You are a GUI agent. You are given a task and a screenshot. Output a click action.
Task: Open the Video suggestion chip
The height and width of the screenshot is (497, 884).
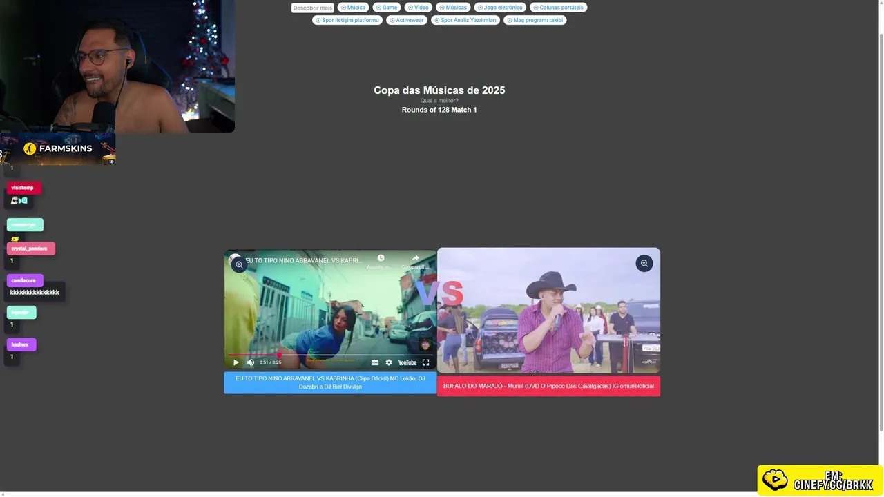click(x=419, y=8)
